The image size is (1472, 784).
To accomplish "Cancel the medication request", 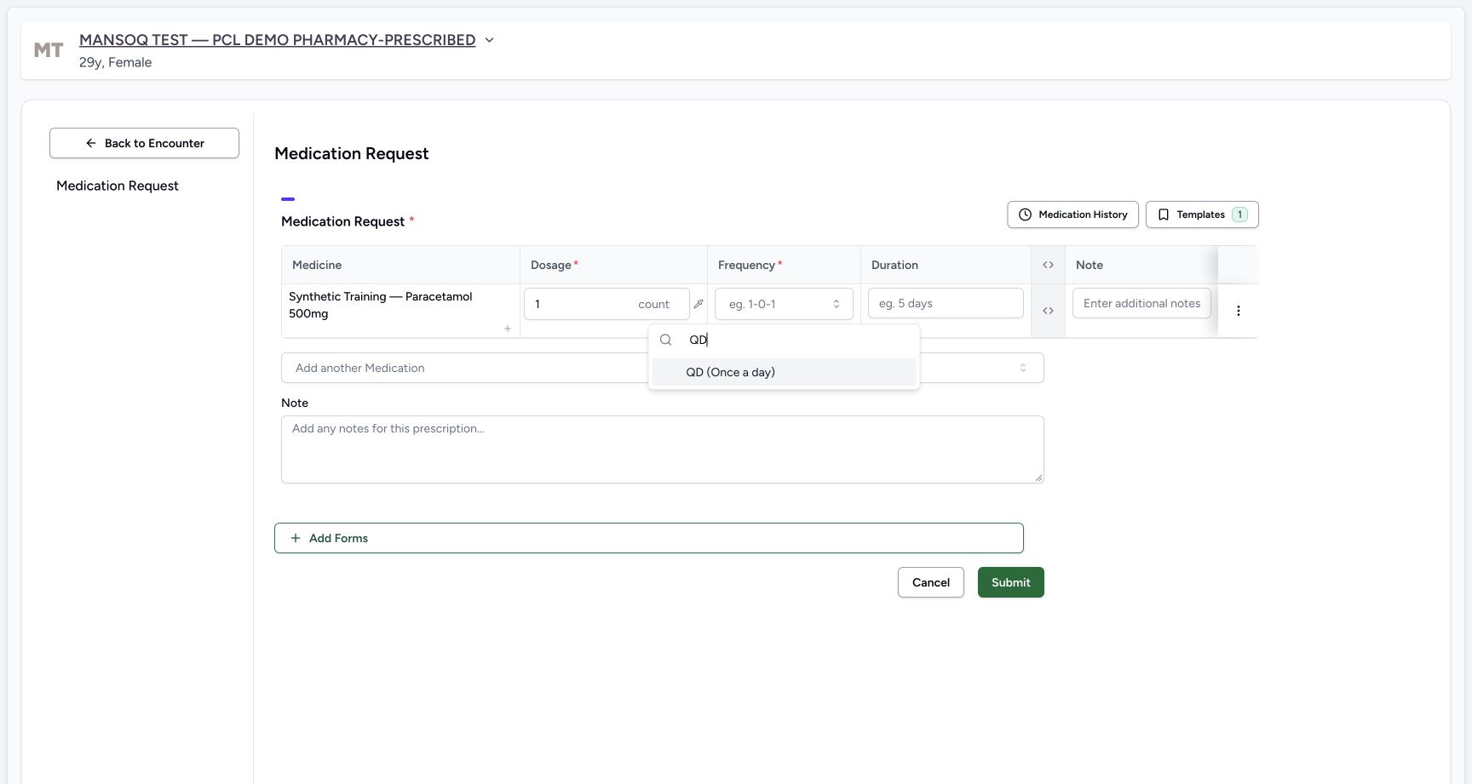I will (931, 582).
